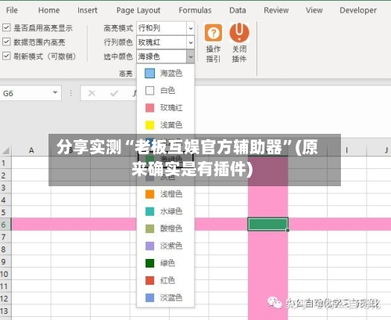Toggle the 是否启用高亮显示 checkbox
391x320 pixels.
(x=6, y=27)
